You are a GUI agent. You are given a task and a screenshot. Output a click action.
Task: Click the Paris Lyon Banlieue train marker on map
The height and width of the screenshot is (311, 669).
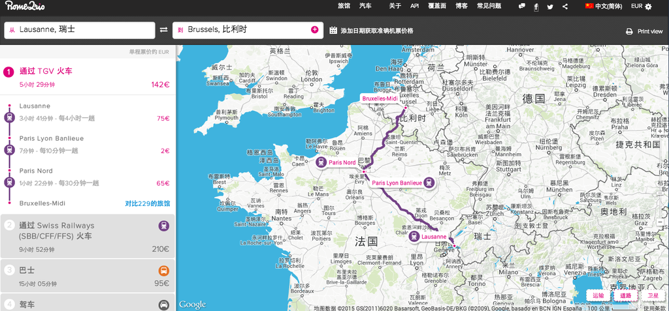pos(429,183)
